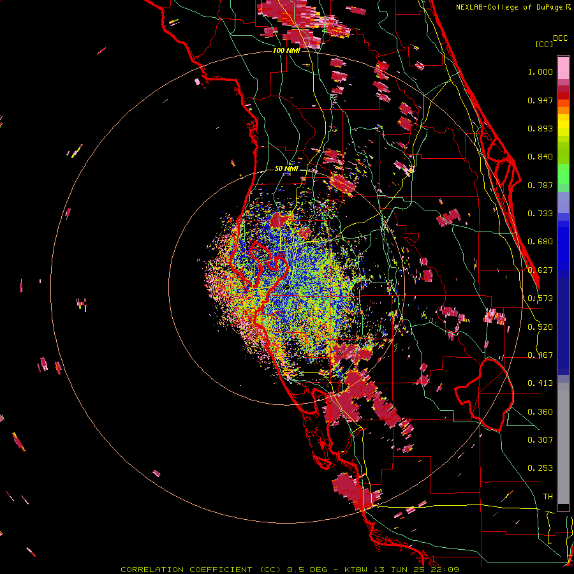This screenshot has width=574, height=574.
Task: Select the 0.733 scale value
Action: click(540, 214)
